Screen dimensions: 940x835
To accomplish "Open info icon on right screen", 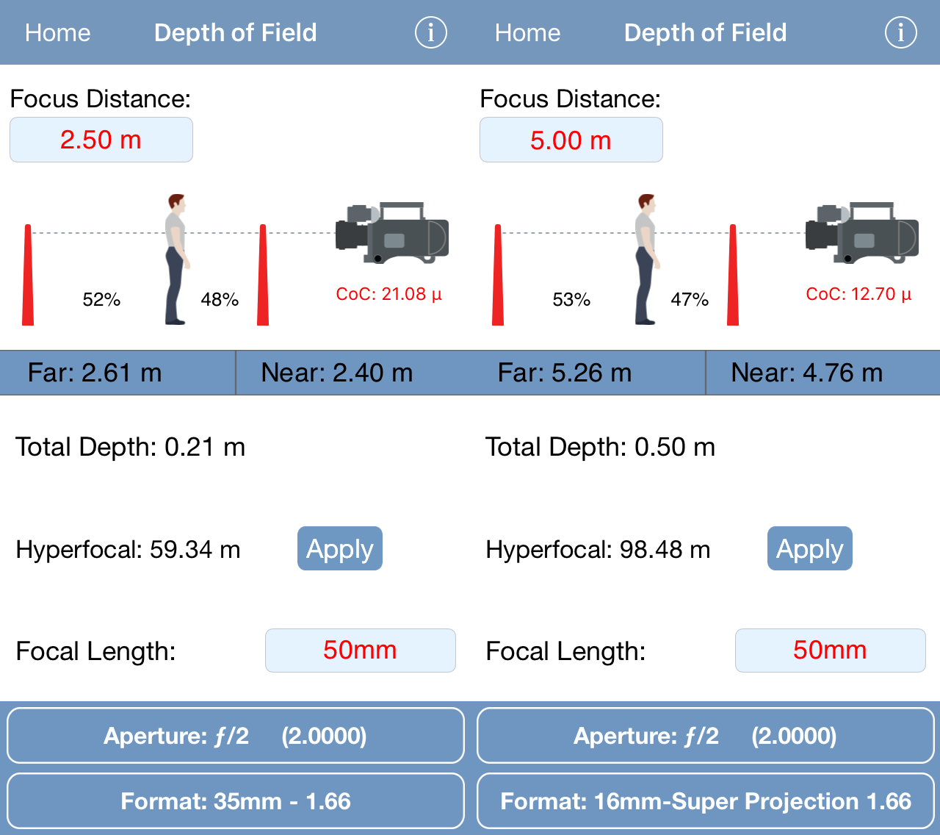I will point(901,32).
